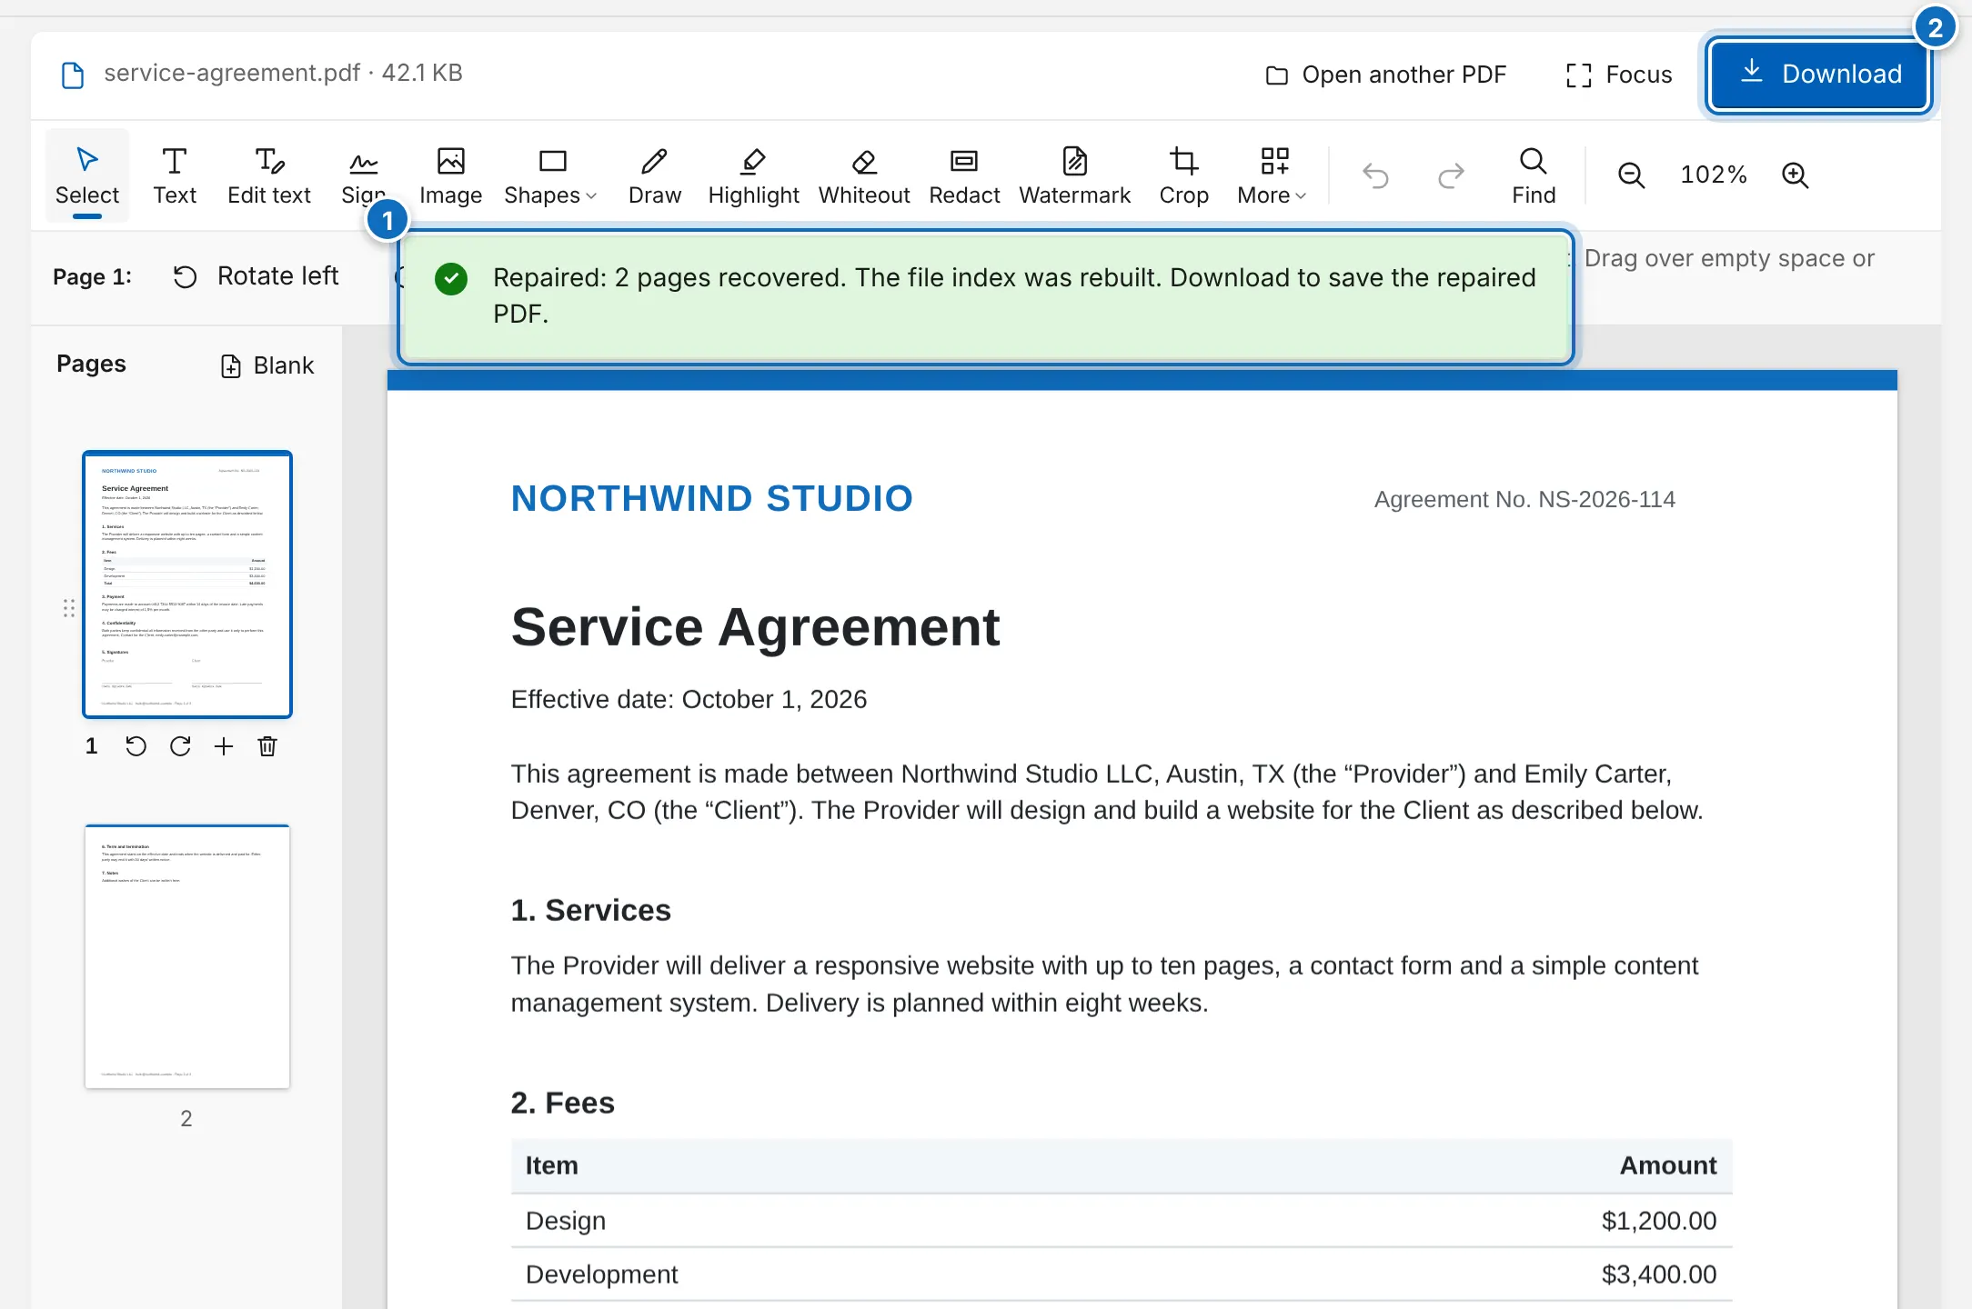Screen dimensions: 1972x1309
Task: Pick the Draw pencil tool
Action: 655,175
